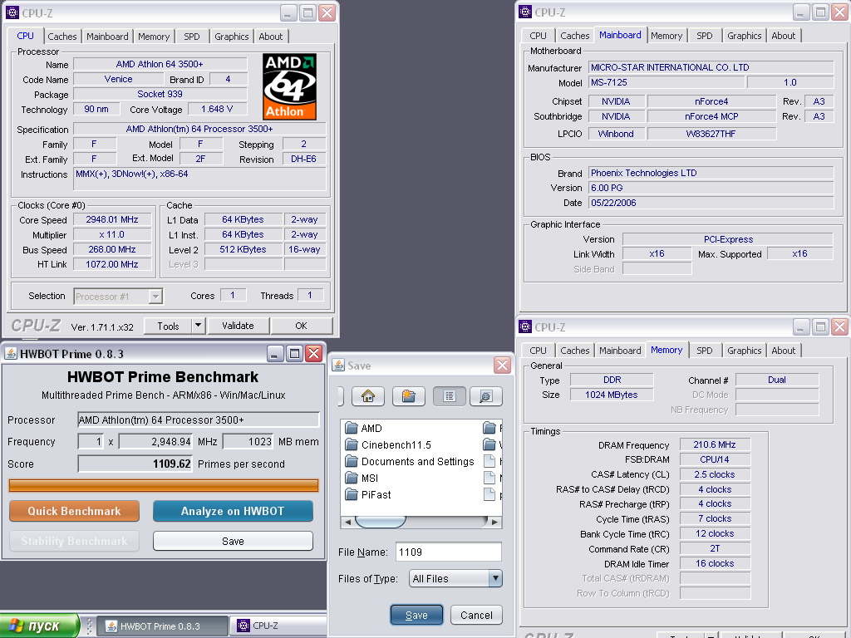This screenshot has height=638, width=851.
Task: Click the Command Rate 2T value
Action: [714, 548]
